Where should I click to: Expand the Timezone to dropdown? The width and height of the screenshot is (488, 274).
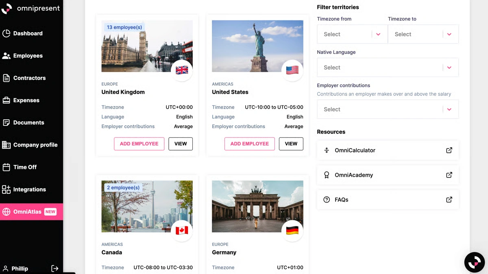click(423, 34)
